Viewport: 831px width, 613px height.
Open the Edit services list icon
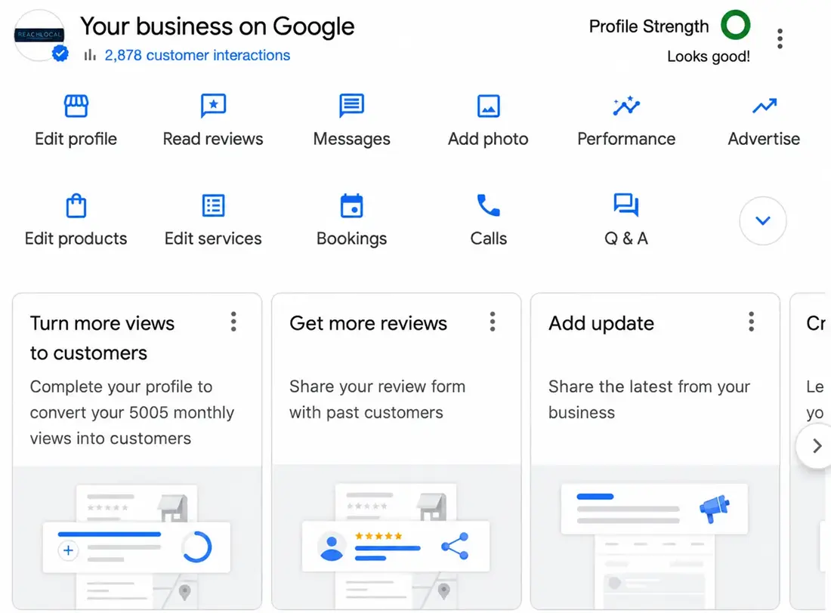213,205
